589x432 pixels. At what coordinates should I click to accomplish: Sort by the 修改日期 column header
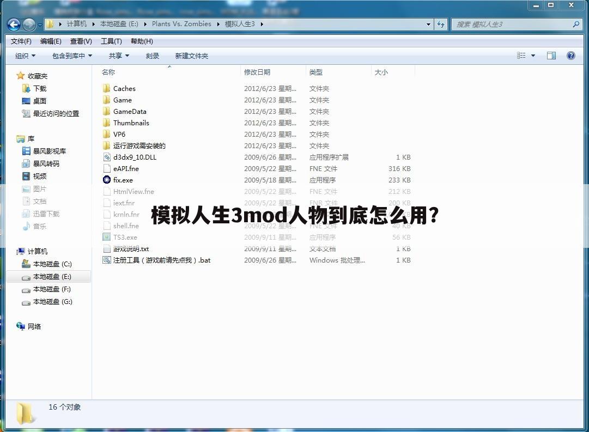click(257, 72)
